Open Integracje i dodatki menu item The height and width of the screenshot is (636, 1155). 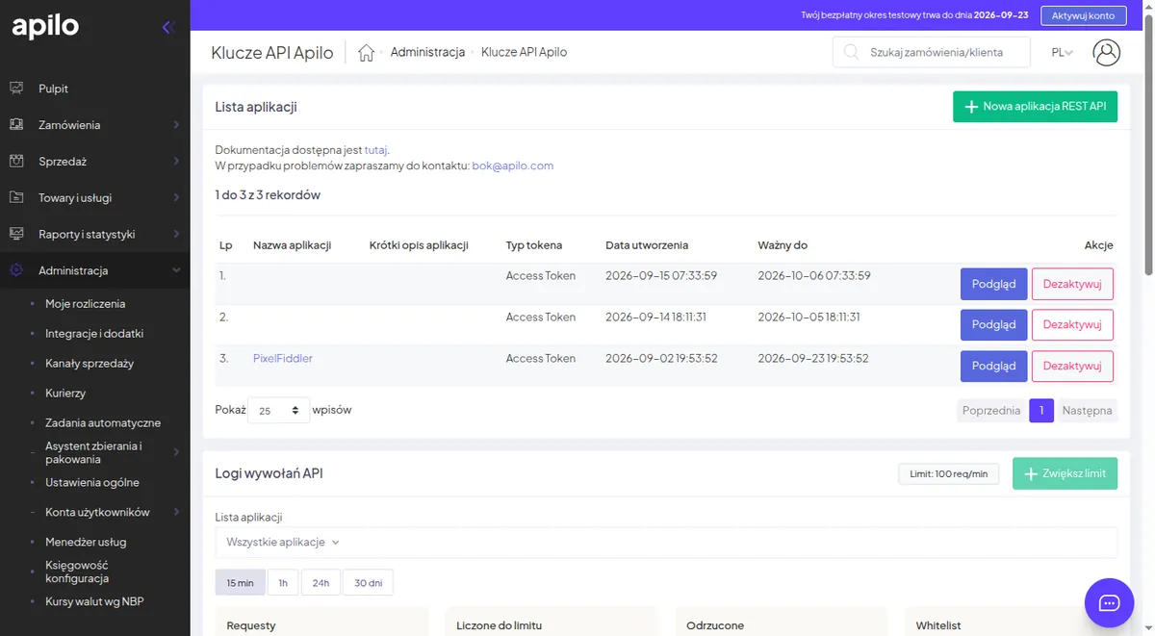coord(94,333)
